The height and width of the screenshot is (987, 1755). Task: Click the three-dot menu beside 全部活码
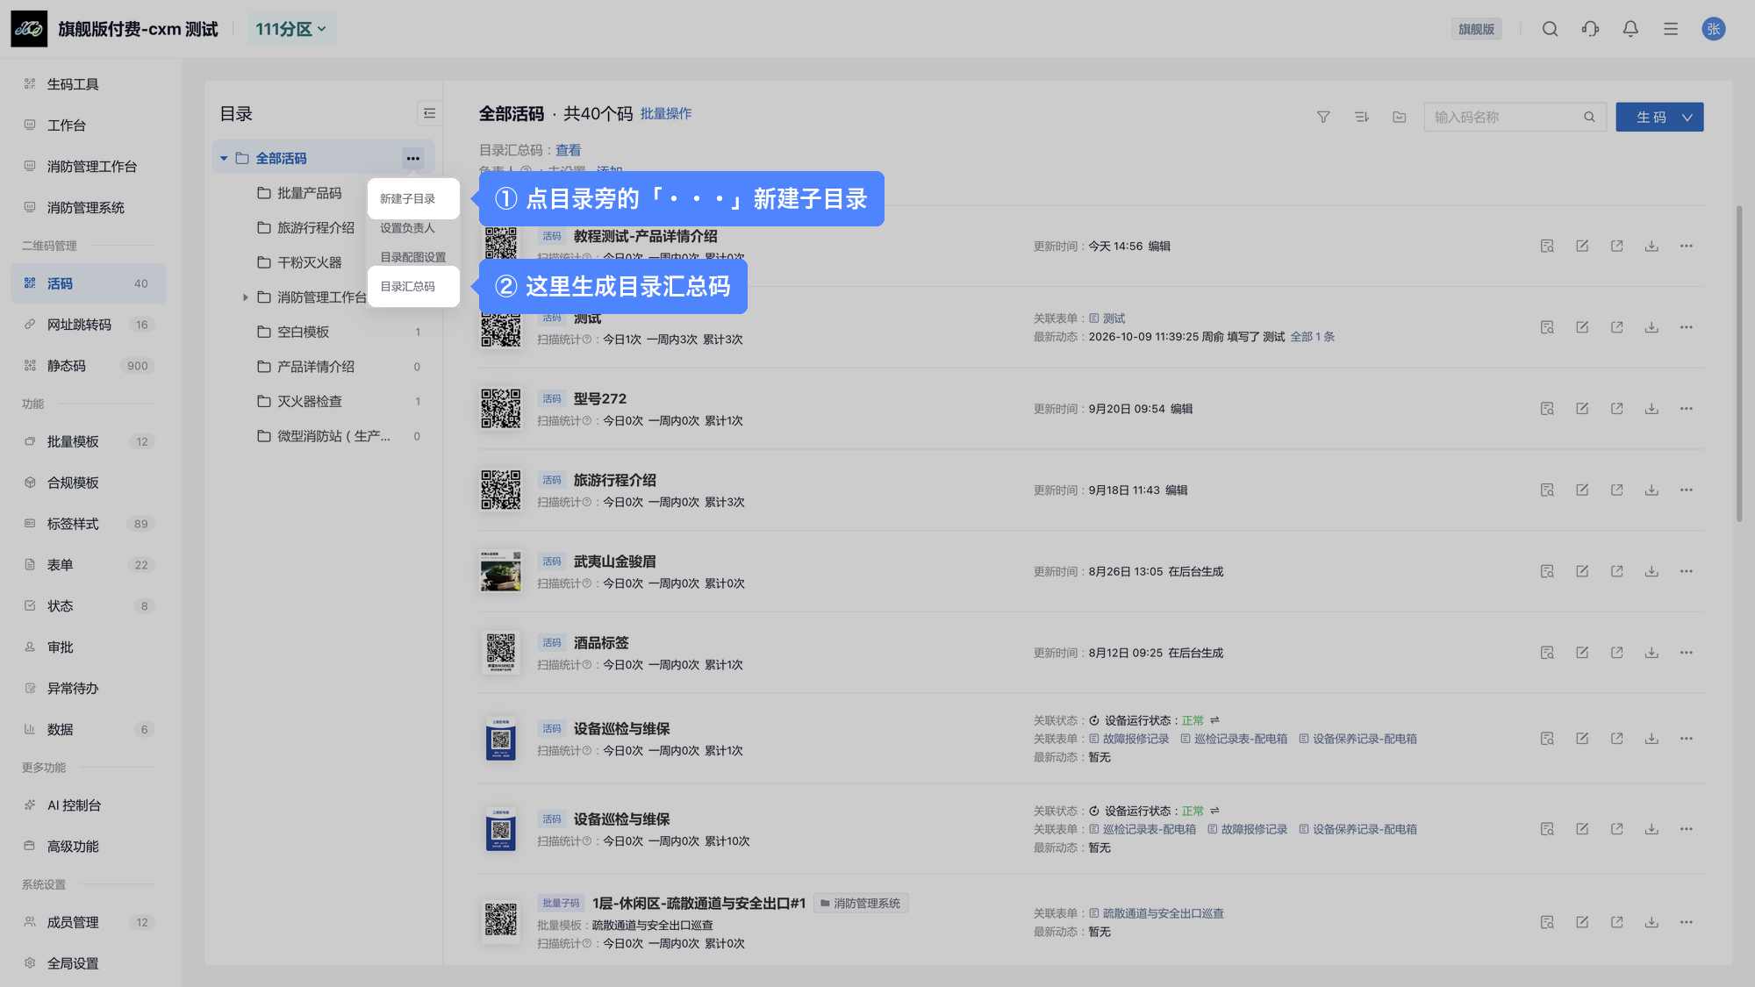tap(412, 159)
